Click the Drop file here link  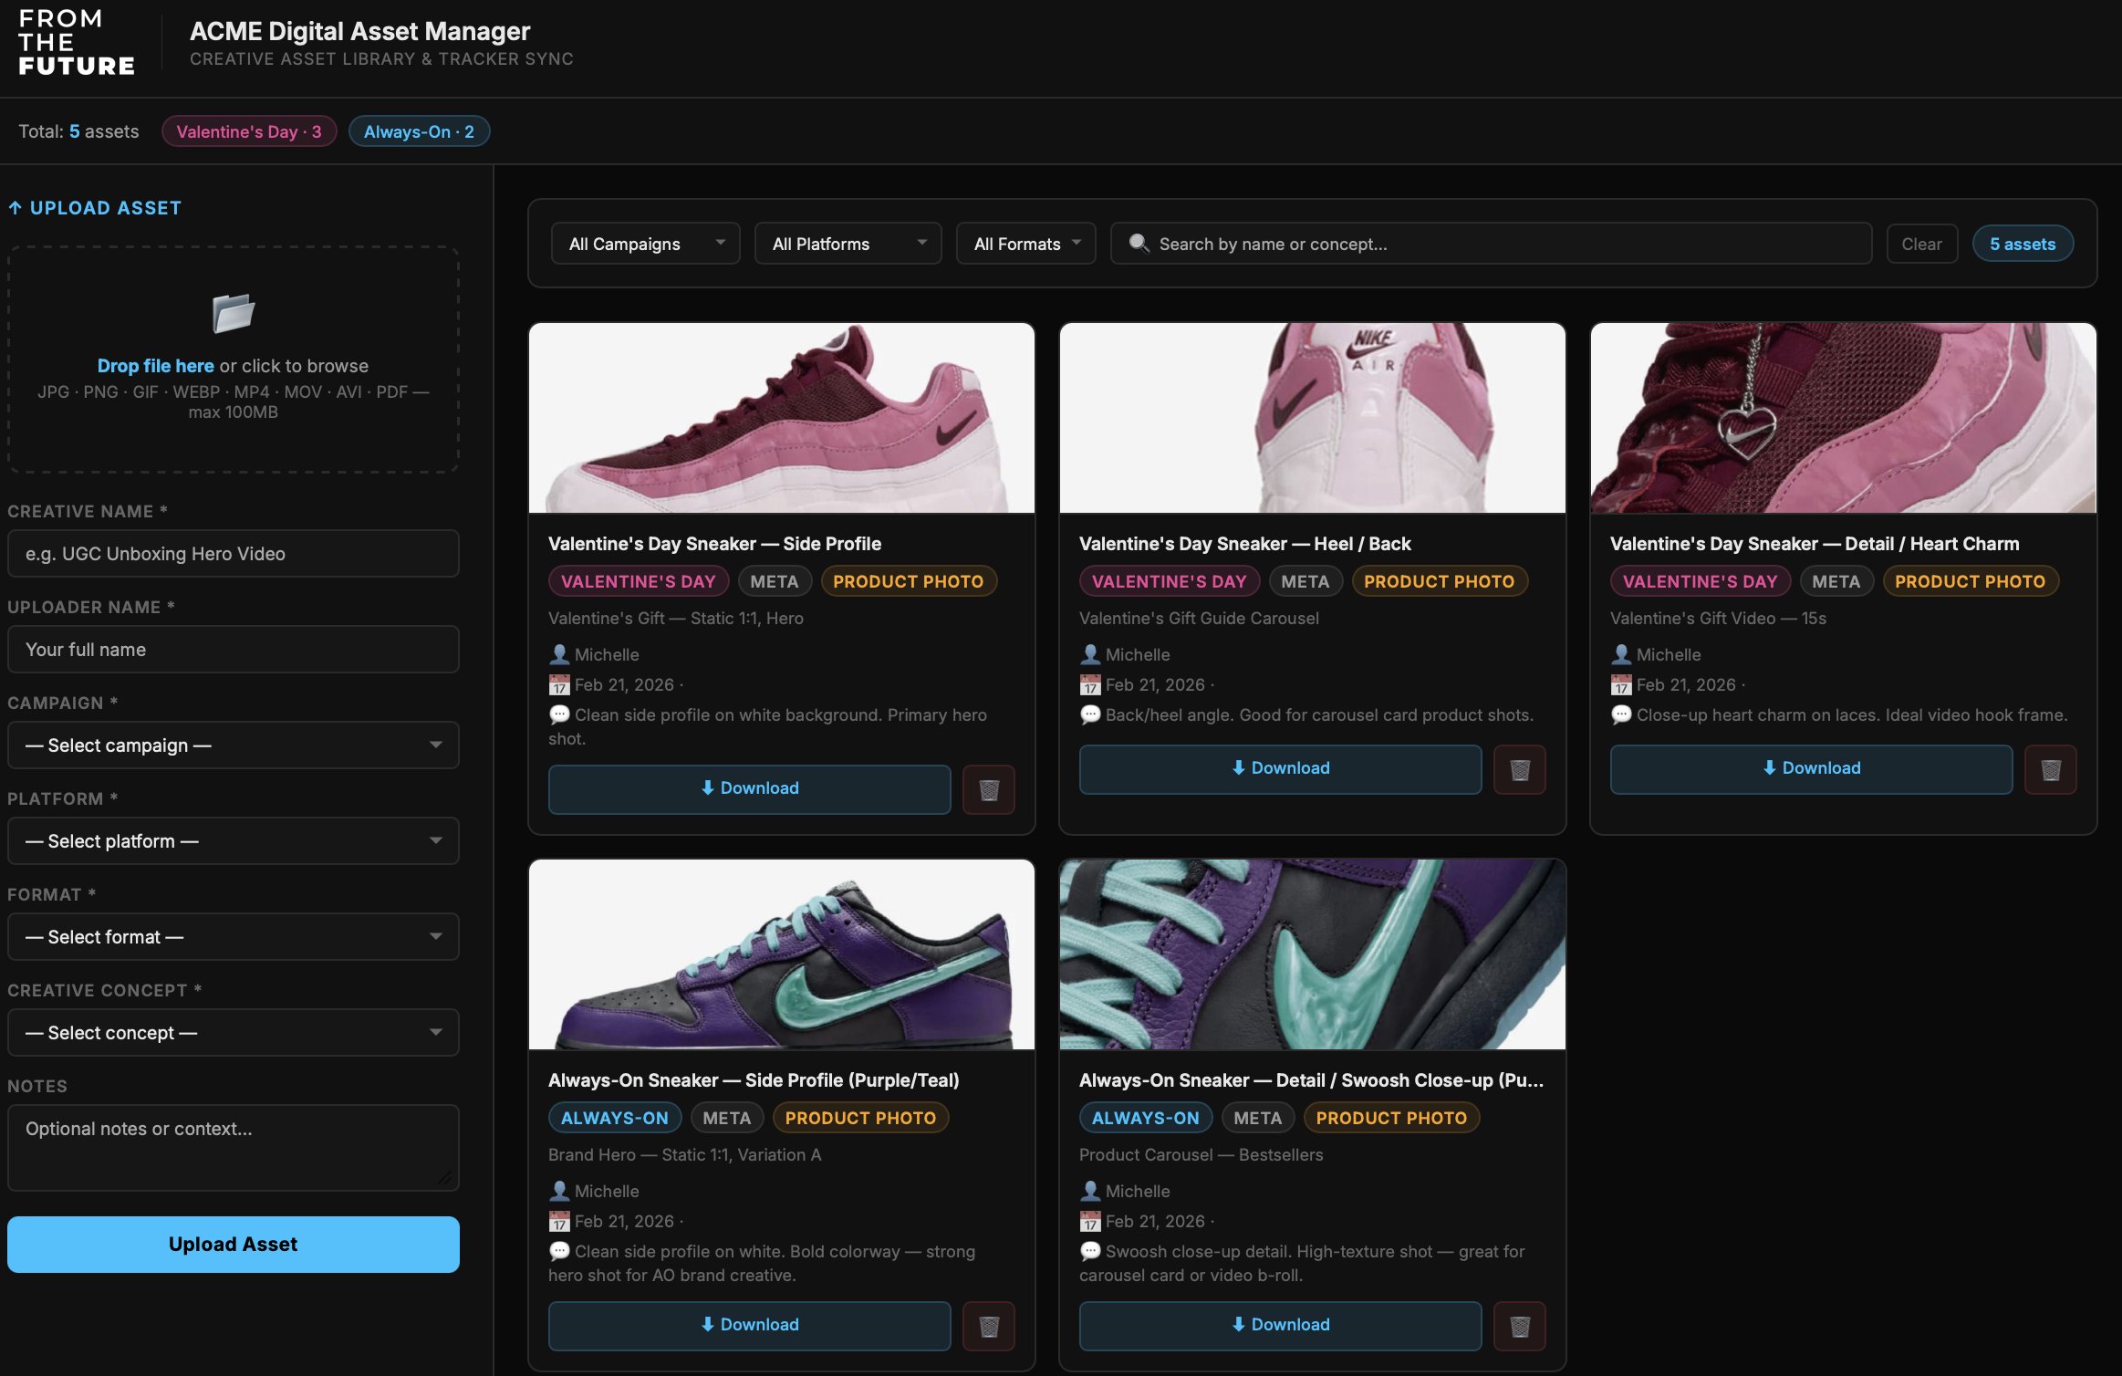point(155,366)
